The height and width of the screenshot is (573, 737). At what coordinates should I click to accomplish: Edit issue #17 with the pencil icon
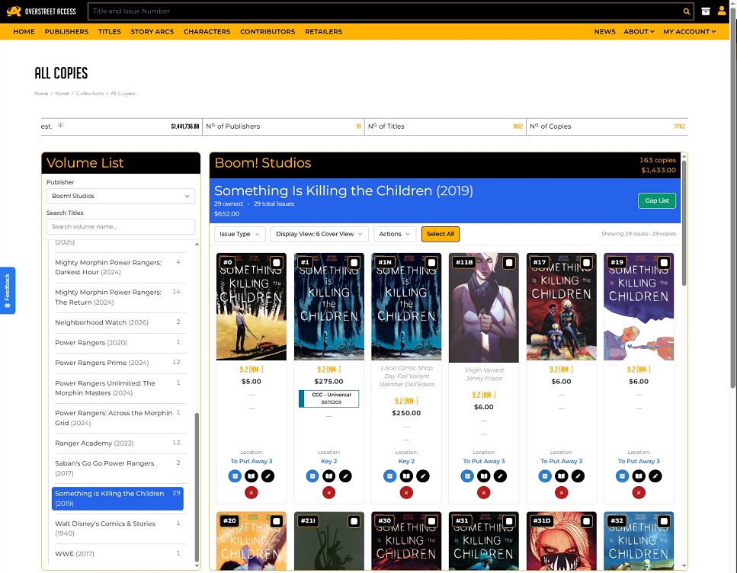tap(578, 476)
